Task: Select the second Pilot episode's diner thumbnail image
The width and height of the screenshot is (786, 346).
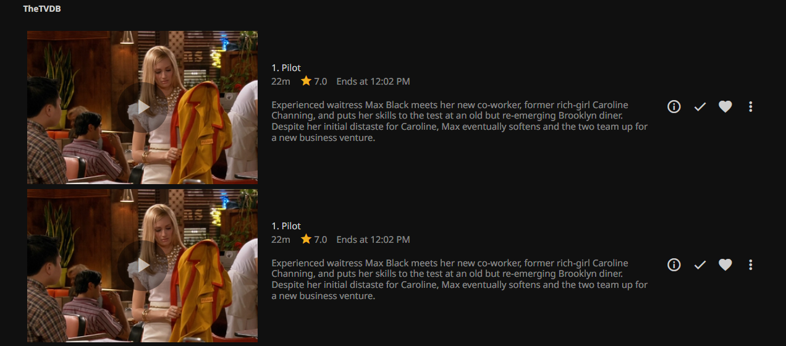Action: pos(142,266)
